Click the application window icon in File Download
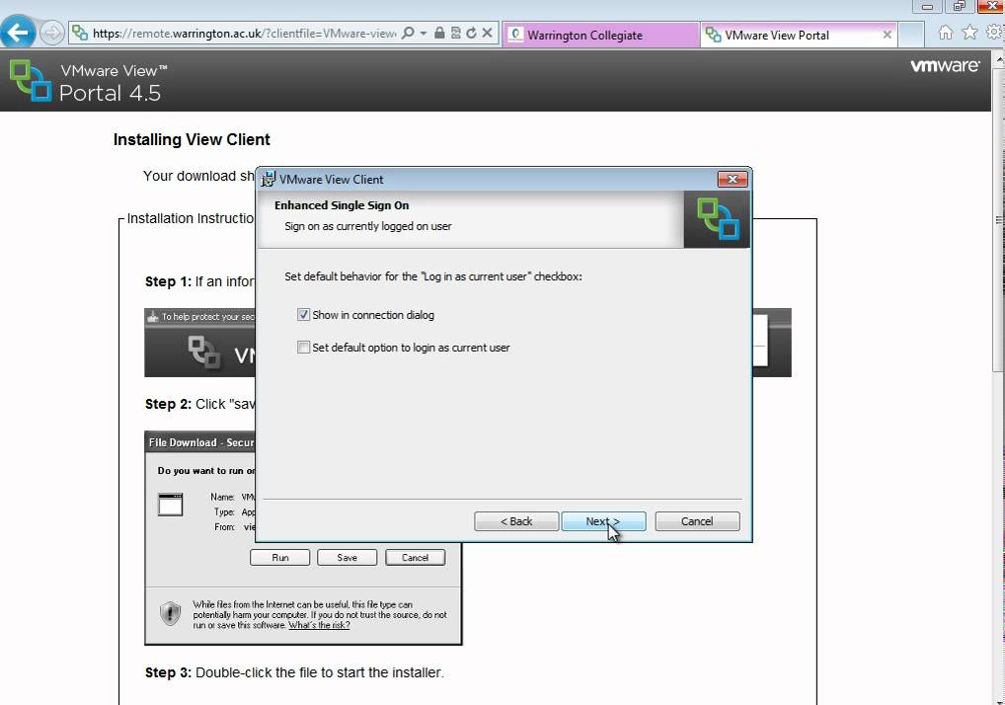1005x705 pixels. [x=171, y=505]
